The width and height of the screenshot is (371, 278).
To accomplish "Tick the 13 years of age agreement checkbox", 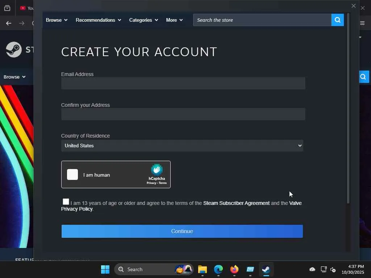I will coord(66,202).
